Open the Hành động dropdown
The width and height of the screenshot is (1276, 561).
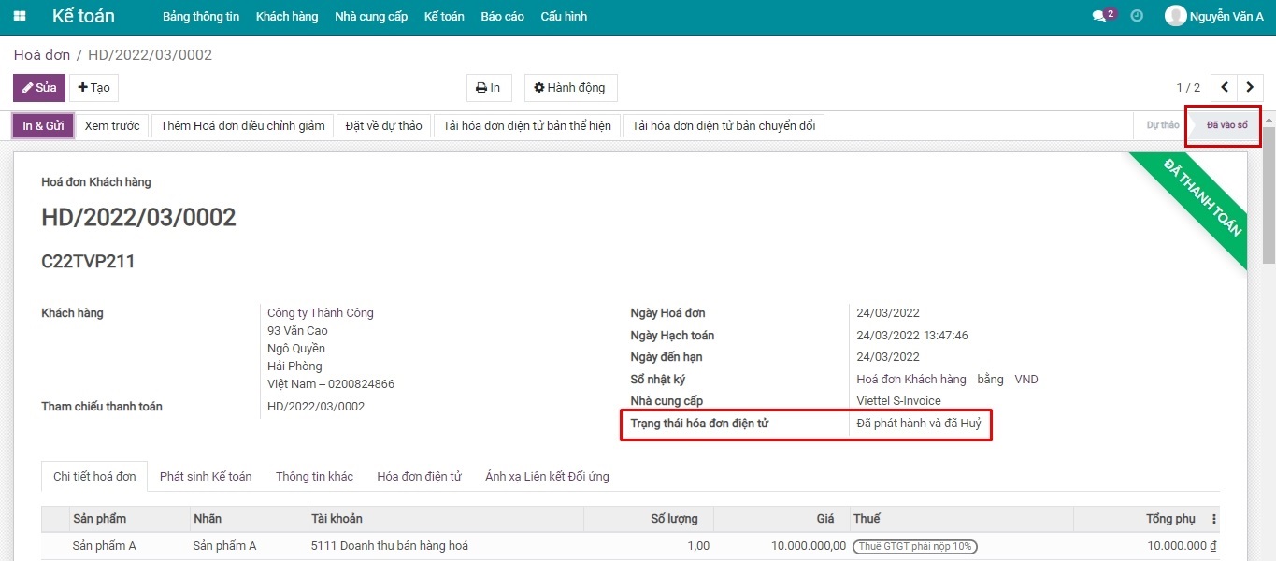(x=570, y=88)
